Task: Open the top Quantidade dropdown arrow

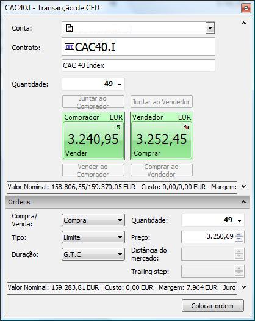Action: pyautogui.click(x=120, y=84)
